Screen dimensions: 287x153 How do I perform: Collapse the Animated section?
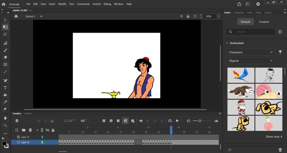[227, 43]
